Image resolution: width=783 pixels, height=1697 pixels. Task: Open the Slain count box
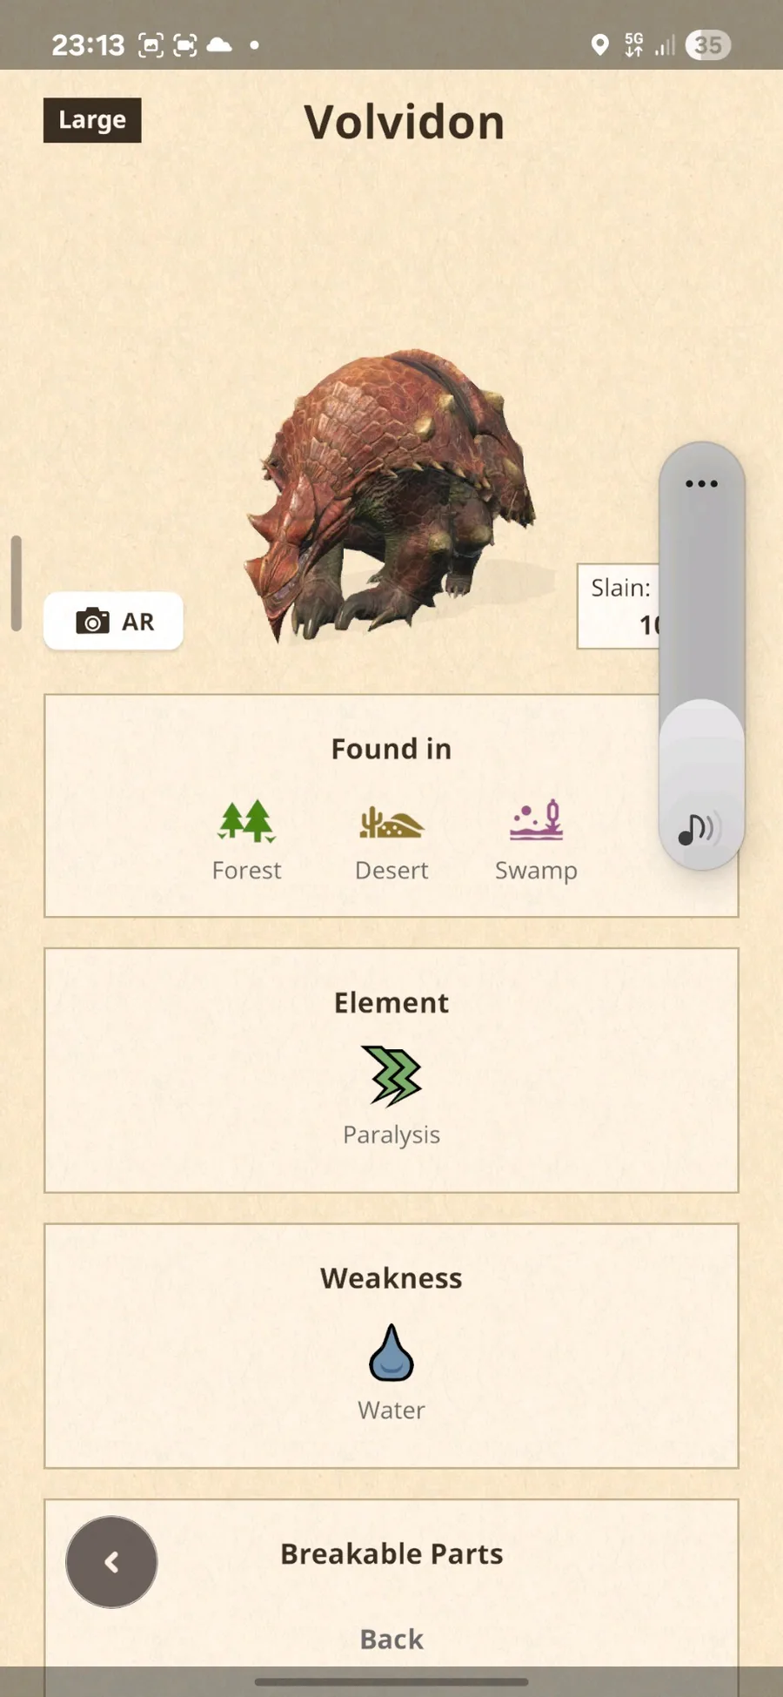coord(619,606)
